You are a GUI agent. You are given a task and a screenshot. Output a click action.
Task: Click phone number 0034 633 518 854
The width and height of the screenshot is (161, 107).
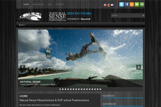coord(79,13)
